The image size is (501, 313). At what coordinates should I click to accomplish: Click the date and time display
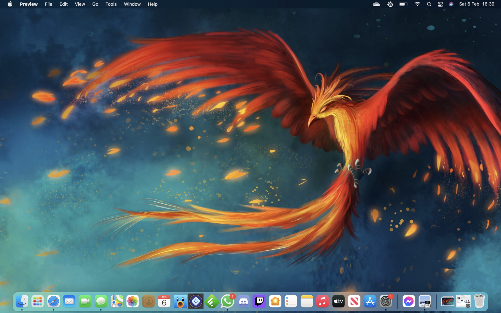click(476, 4)
